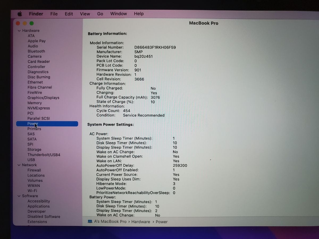Select Extensions under Software
Screen dimensions: 319x239
point(37,222)
